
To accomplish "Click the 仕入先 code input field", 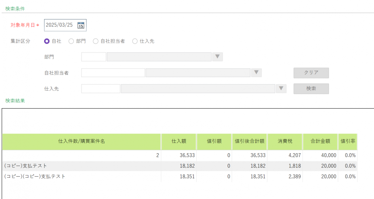I will [x=101, y=88].
